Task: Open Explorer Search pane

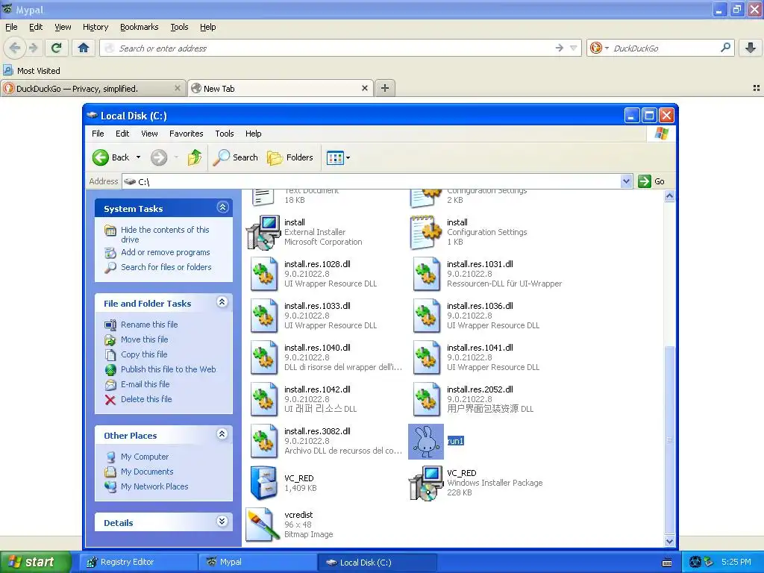Action: click(235, 157)
